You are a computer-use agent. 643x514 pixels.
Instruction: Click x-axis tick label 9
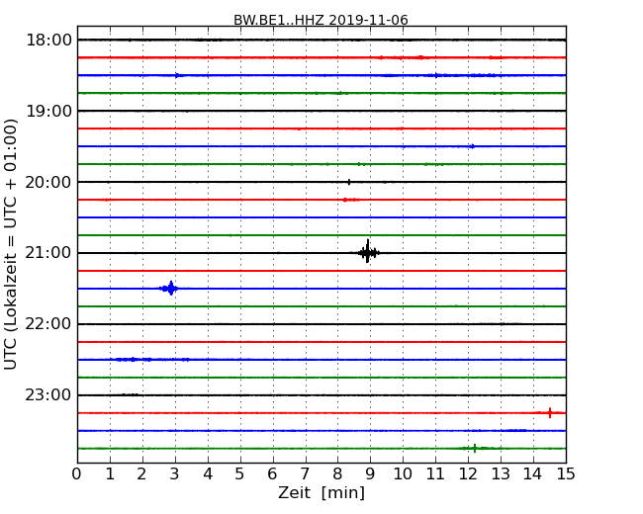click(x=370, y=473)
